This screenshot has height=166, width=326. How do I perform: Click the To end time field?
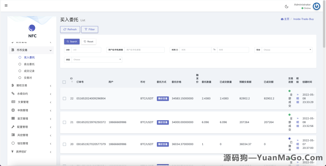[x=233, y=50]
